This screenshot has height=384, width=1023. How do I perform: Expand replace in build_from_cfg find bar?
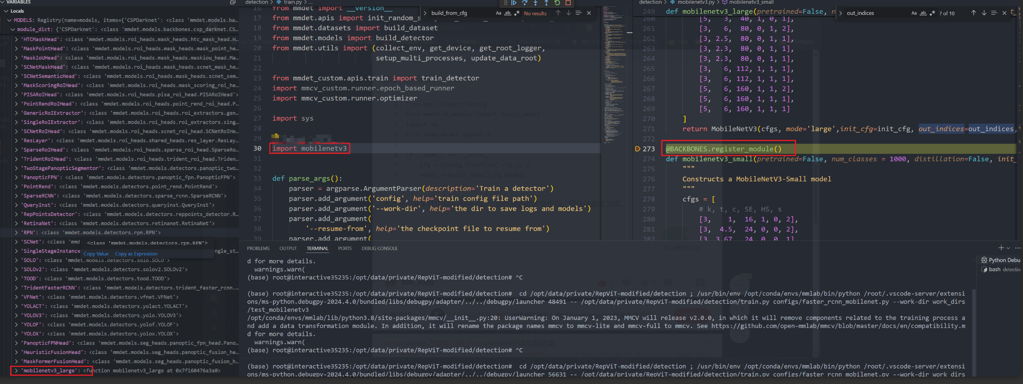[x=425, y=13]
